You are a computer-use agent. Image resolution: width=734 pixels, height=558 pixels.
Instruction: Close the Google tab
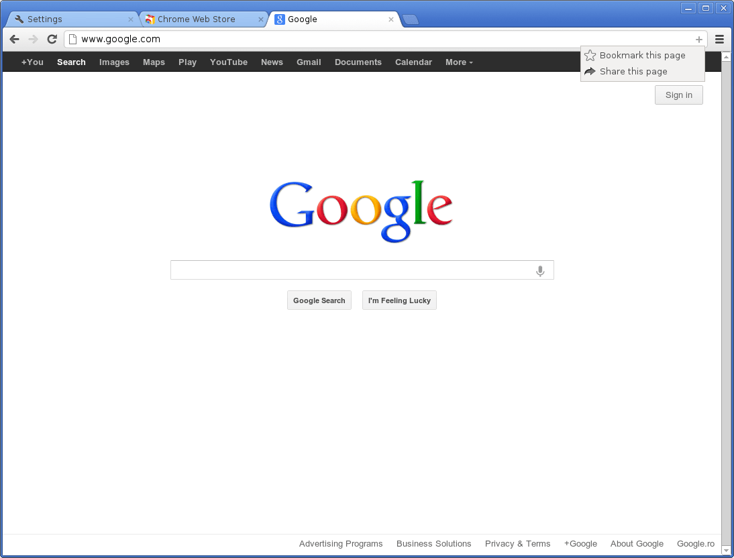pyautogui.click(x=391, y=19)
